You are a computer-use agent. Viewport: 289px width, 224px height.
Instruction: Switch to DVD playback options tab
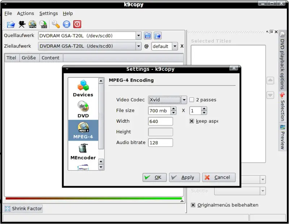pyautogui.click(x=282, y=60)
